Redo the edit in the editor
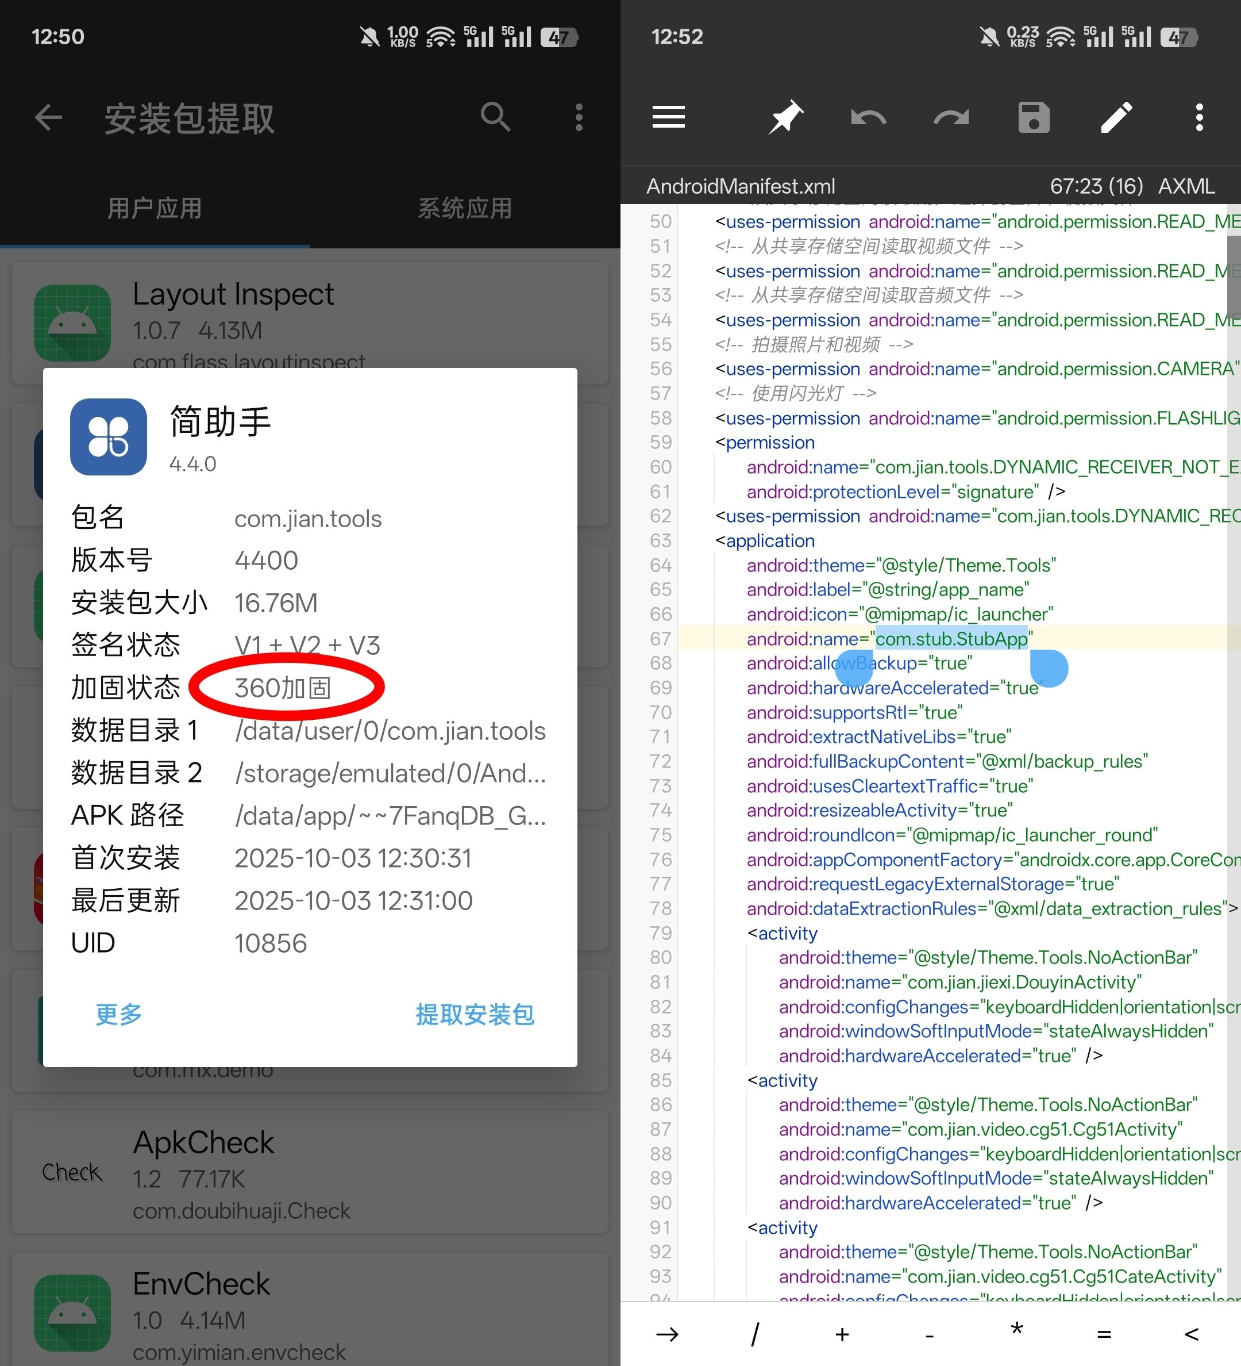Viewport: 1241px width, 1366px height. click(951, 118)
